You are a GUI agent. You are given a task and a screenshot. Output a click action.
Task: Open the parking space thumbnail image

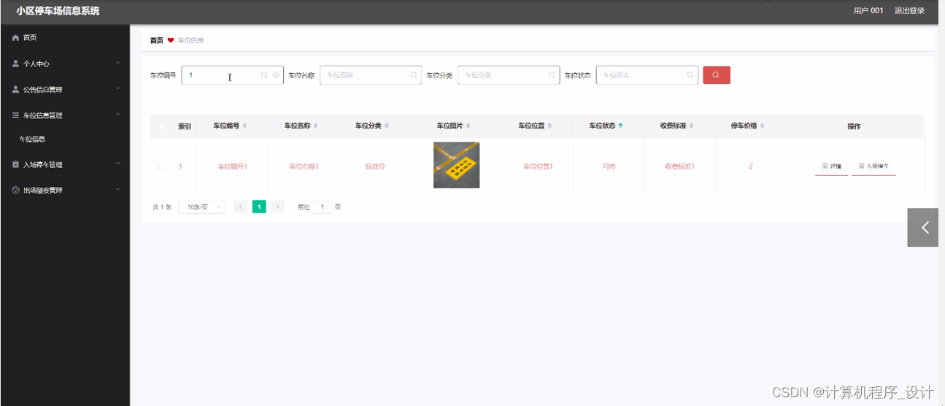(456, 165)
